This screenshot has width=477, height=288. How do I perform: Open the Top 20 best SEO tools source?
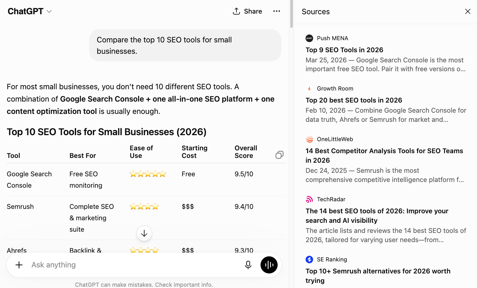pos(354,100)
